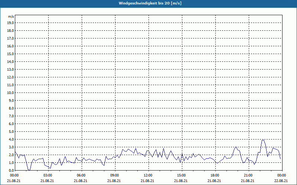This screenshot has width=297, height=185.
Task: Click the '03:00' time label
Action: click(x=48, y=175)
